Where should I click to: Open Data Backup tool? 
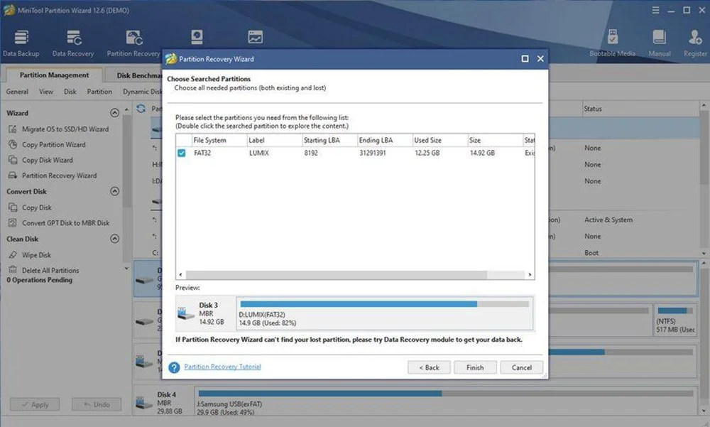[21, 43]
